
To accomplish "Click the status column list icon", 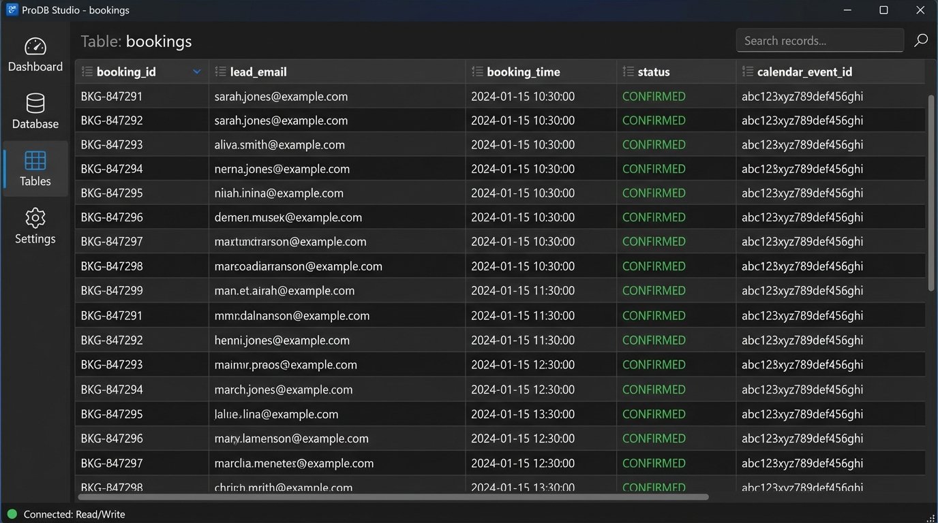I will [x=628, y=72].
